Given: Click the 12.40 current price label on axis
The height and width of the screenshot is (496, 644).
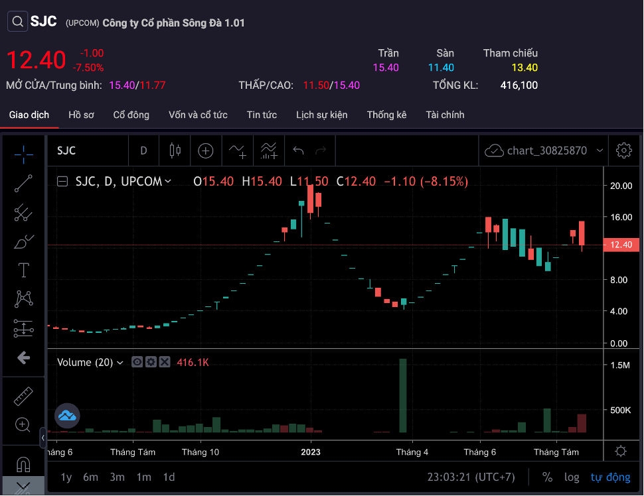Looking at the screenshot, I should point(621,245).
